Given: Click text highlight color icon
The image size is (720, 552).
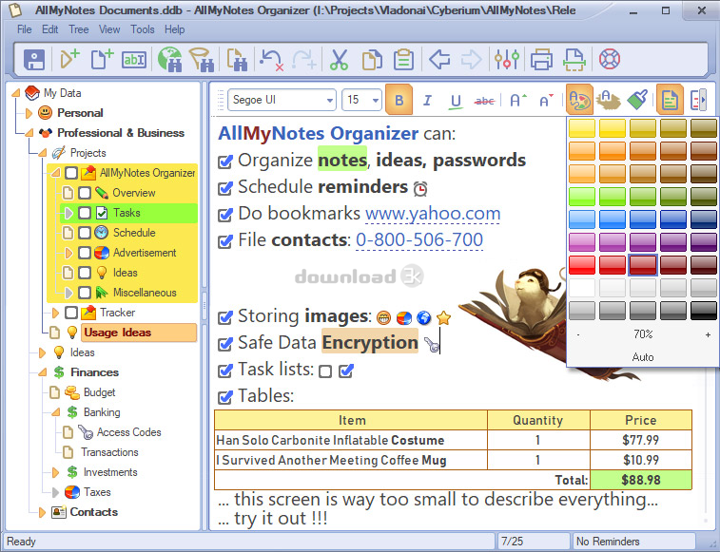Looking at the screenshot, I should coord(608,100).
